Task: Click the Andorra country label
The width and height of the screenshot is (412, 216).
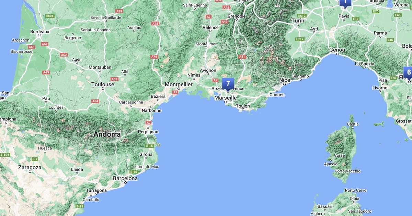Action: click(107, 134)
